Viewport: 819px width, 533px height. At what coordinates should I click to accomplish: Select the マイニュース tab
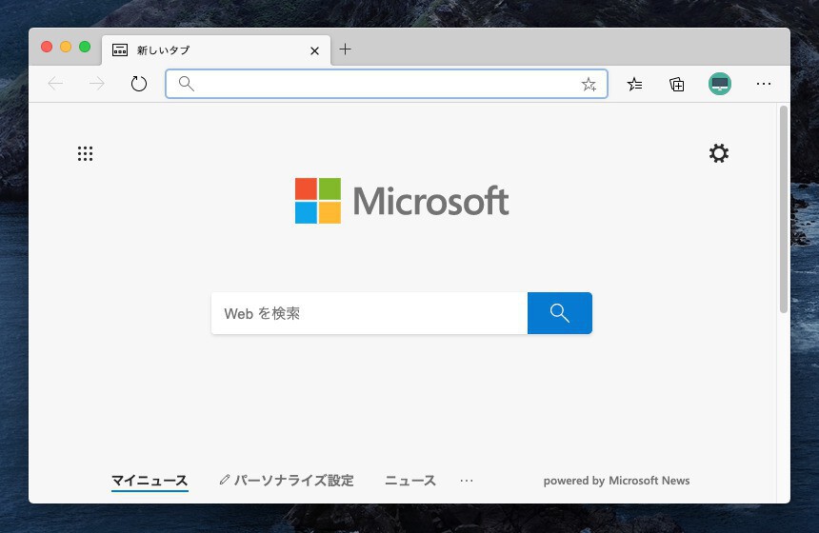(x=150, y=481)
